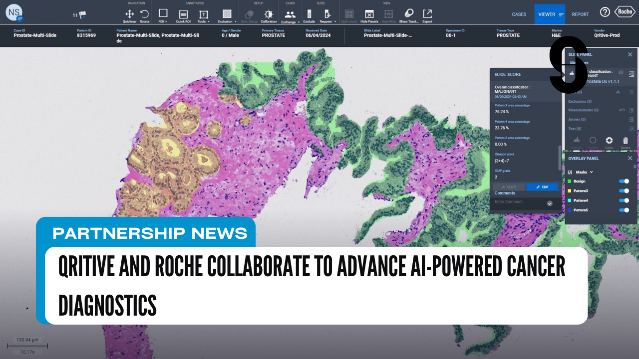Click the Exclude slide icon
This screenshot has height=359, width=639.
[x=310, y=15]
